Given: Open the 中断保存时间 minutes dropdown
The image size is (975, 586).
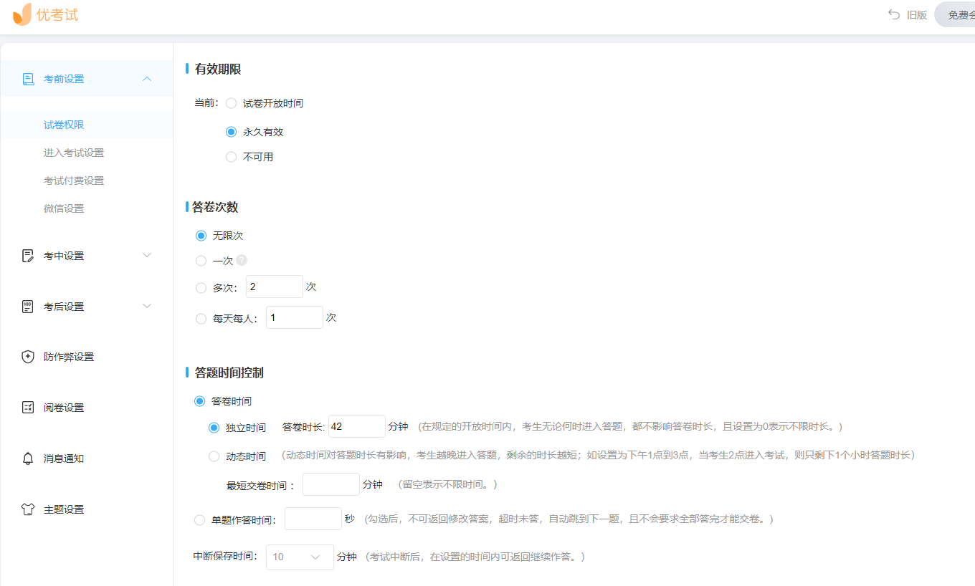Looking at the screenshot, I should pyautogui.click(x=300, y=557).
